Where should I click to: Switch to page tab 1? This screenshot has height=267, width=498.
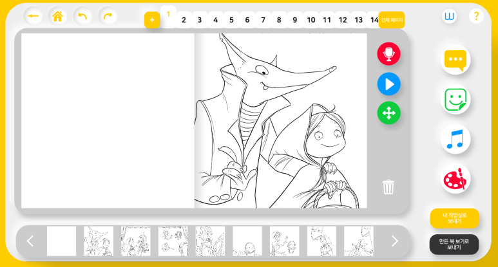[x=168, y=16]
